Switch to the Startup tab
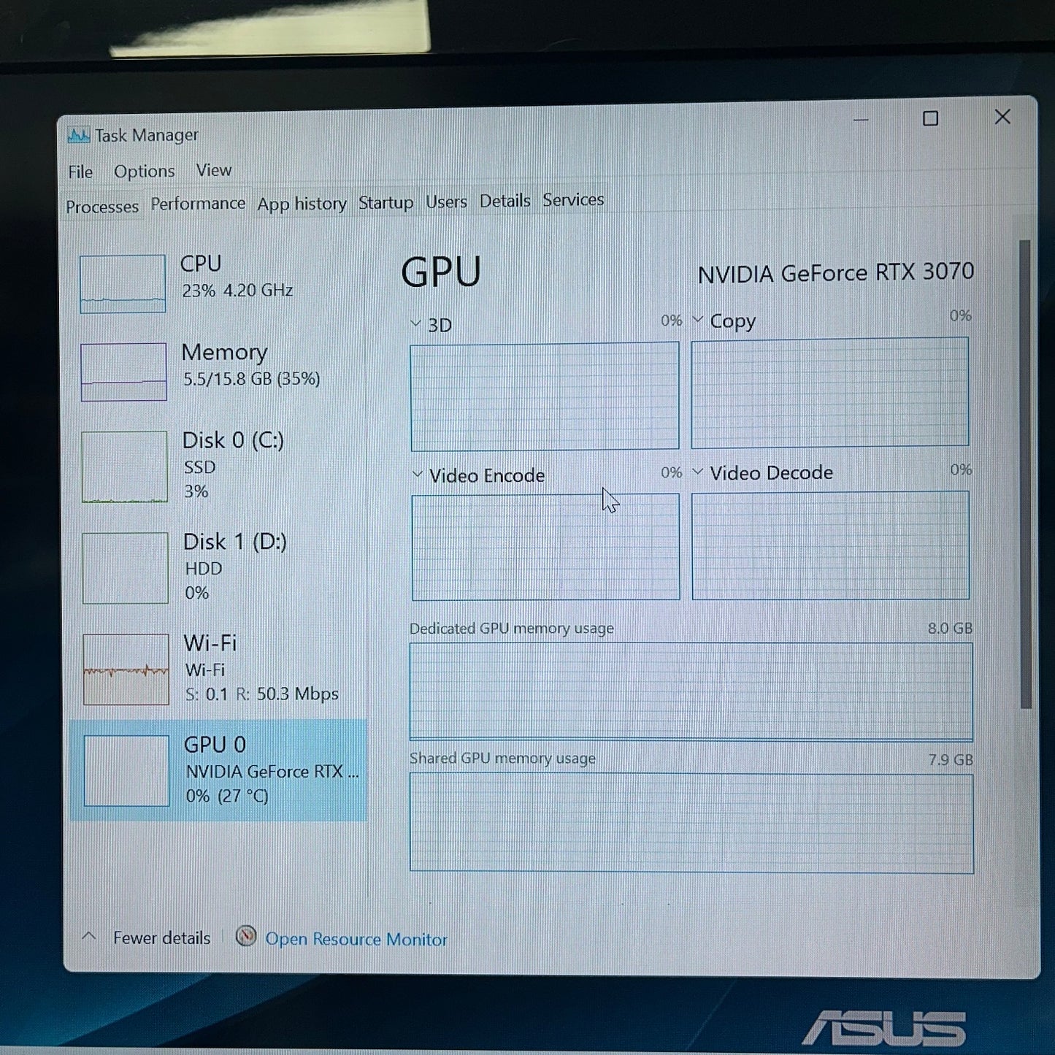 [385, 202]
